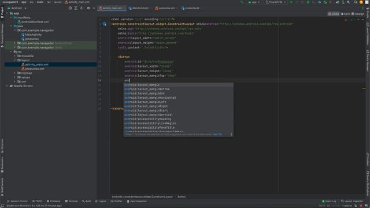Click Collapse All icon in Project panel

click(x=82, y=8)
